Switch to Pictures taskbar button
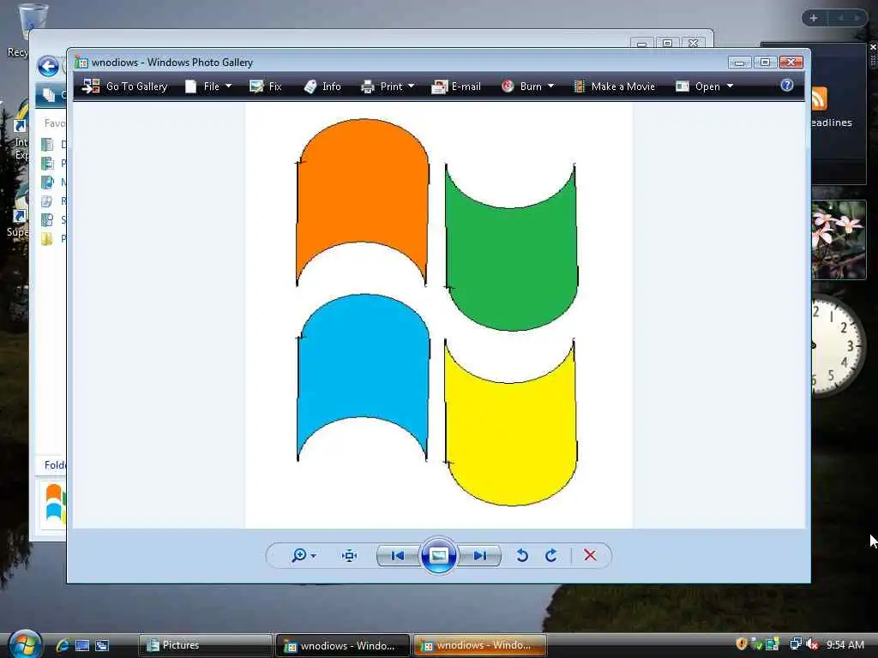Image resolution: width=878 pixels, height=658 pixels. (x=204, y=645)
